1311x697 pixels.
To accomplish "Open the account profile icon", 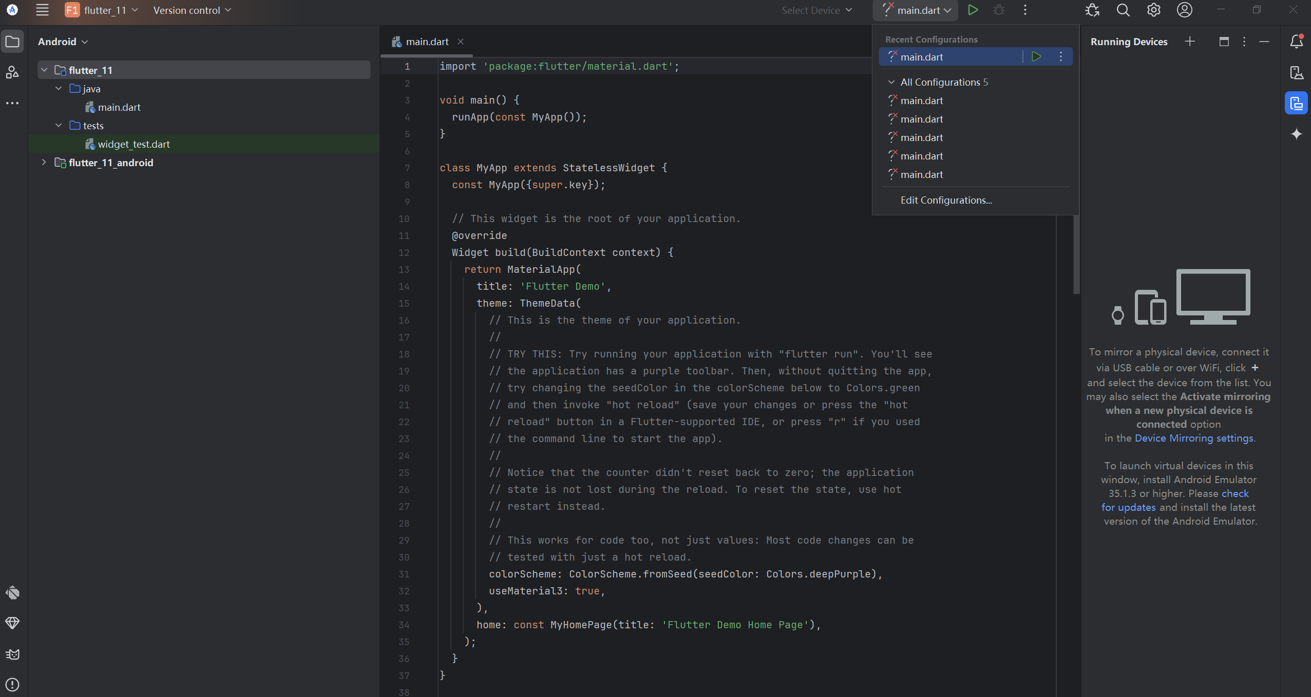I will [1185, 10].
